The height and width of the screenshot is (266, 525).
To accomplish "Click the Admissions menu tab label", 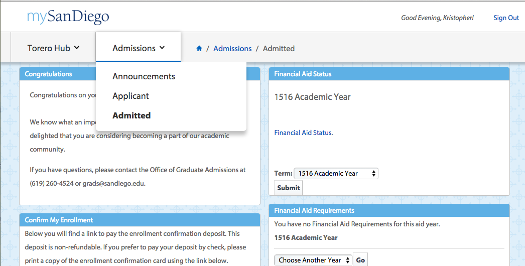I will tap(134, 48).
